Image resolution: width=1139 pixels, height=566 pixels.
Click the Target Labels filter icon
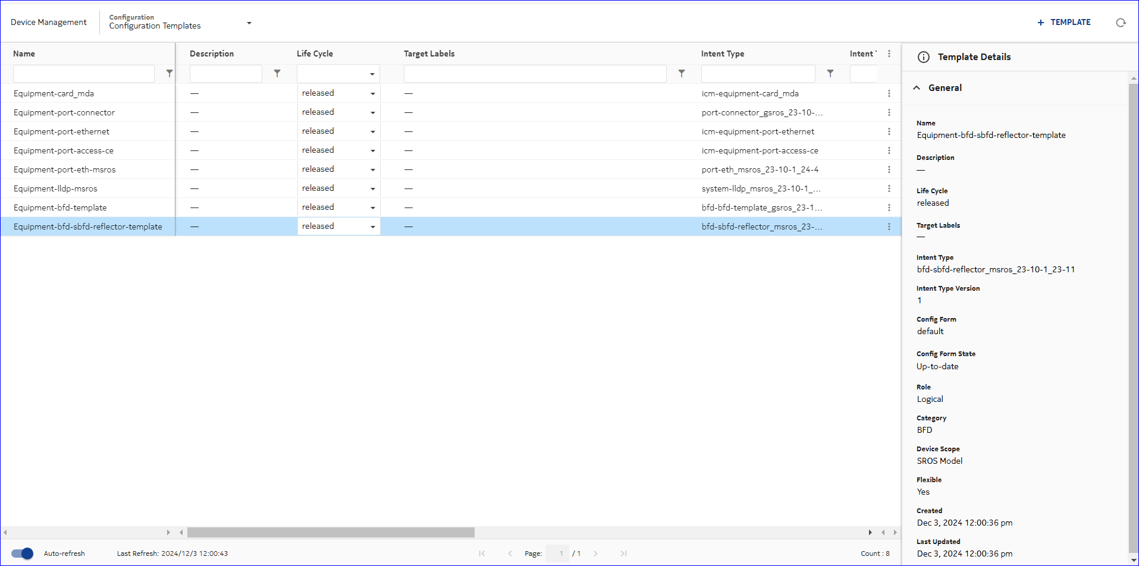coord(682,73)
